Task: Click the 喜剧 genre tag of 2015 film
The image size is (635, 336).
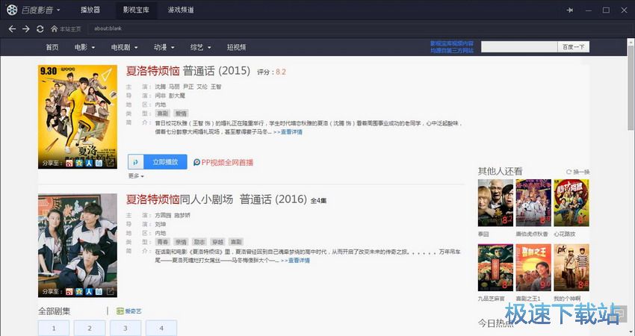Action: (x=162, y=113)
